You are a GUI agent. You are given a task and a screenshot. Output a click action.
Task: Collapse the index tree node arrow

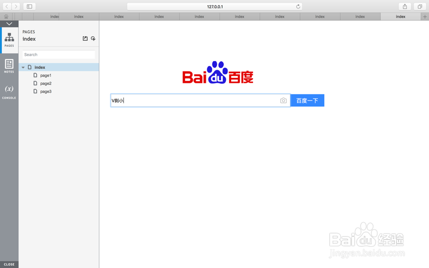[23, 67]
